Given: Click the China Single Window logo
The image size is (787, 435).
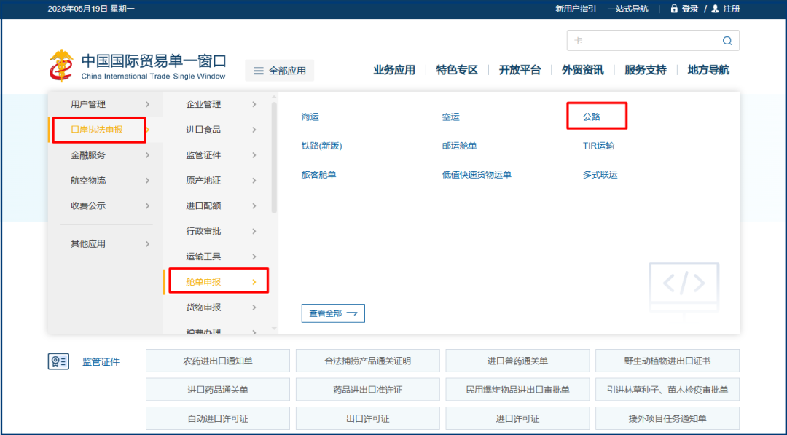Looking at the screenshot, I should click(138, 66).
